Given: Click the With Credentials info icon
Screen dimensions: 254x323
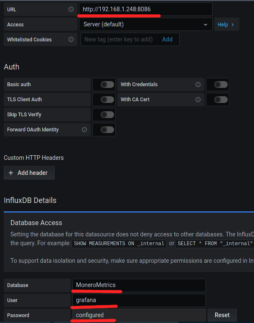Looking at the screenshot, I should tap(198, 85).
